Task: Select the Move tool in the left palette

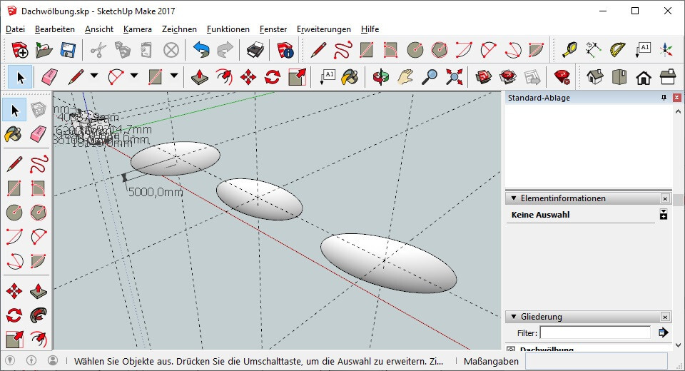Action: [x=14, y=291]
